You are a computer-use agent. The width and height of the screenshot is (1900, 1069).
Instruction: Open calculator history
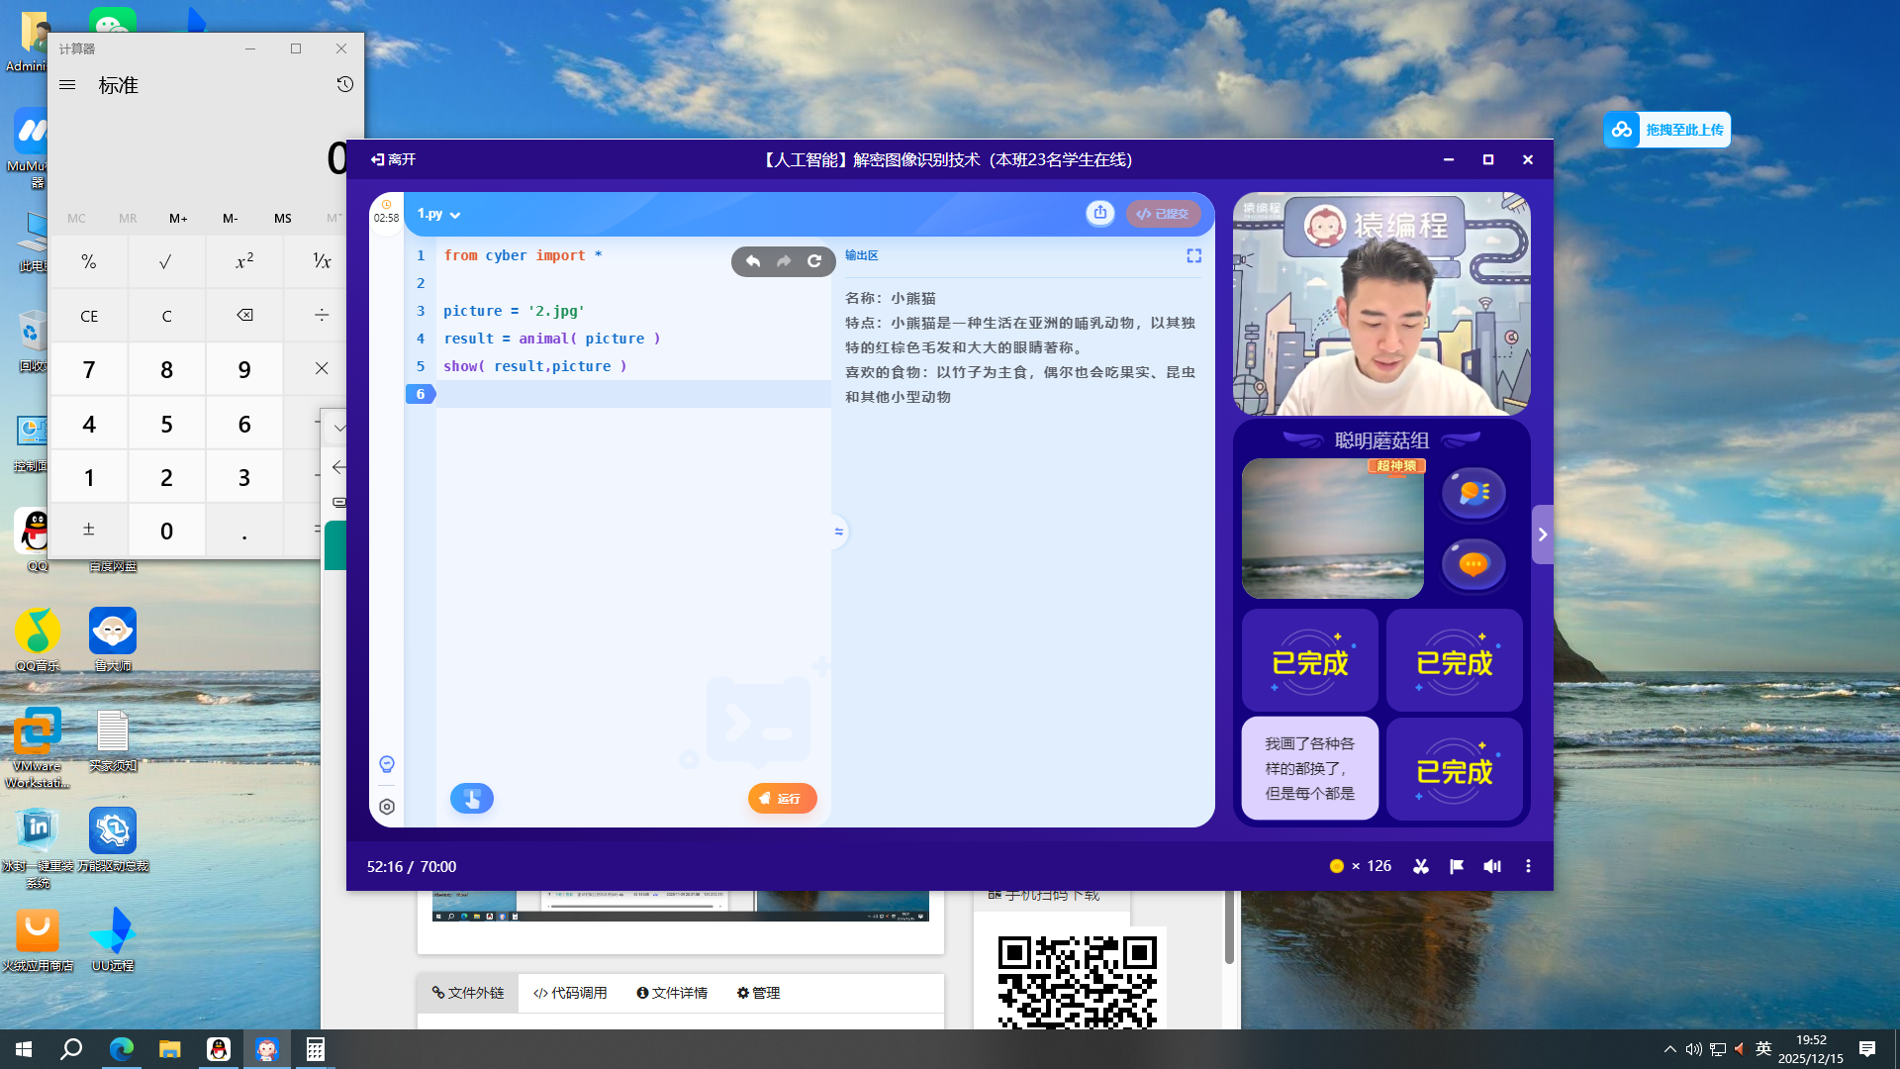click(x=344, y=84)
